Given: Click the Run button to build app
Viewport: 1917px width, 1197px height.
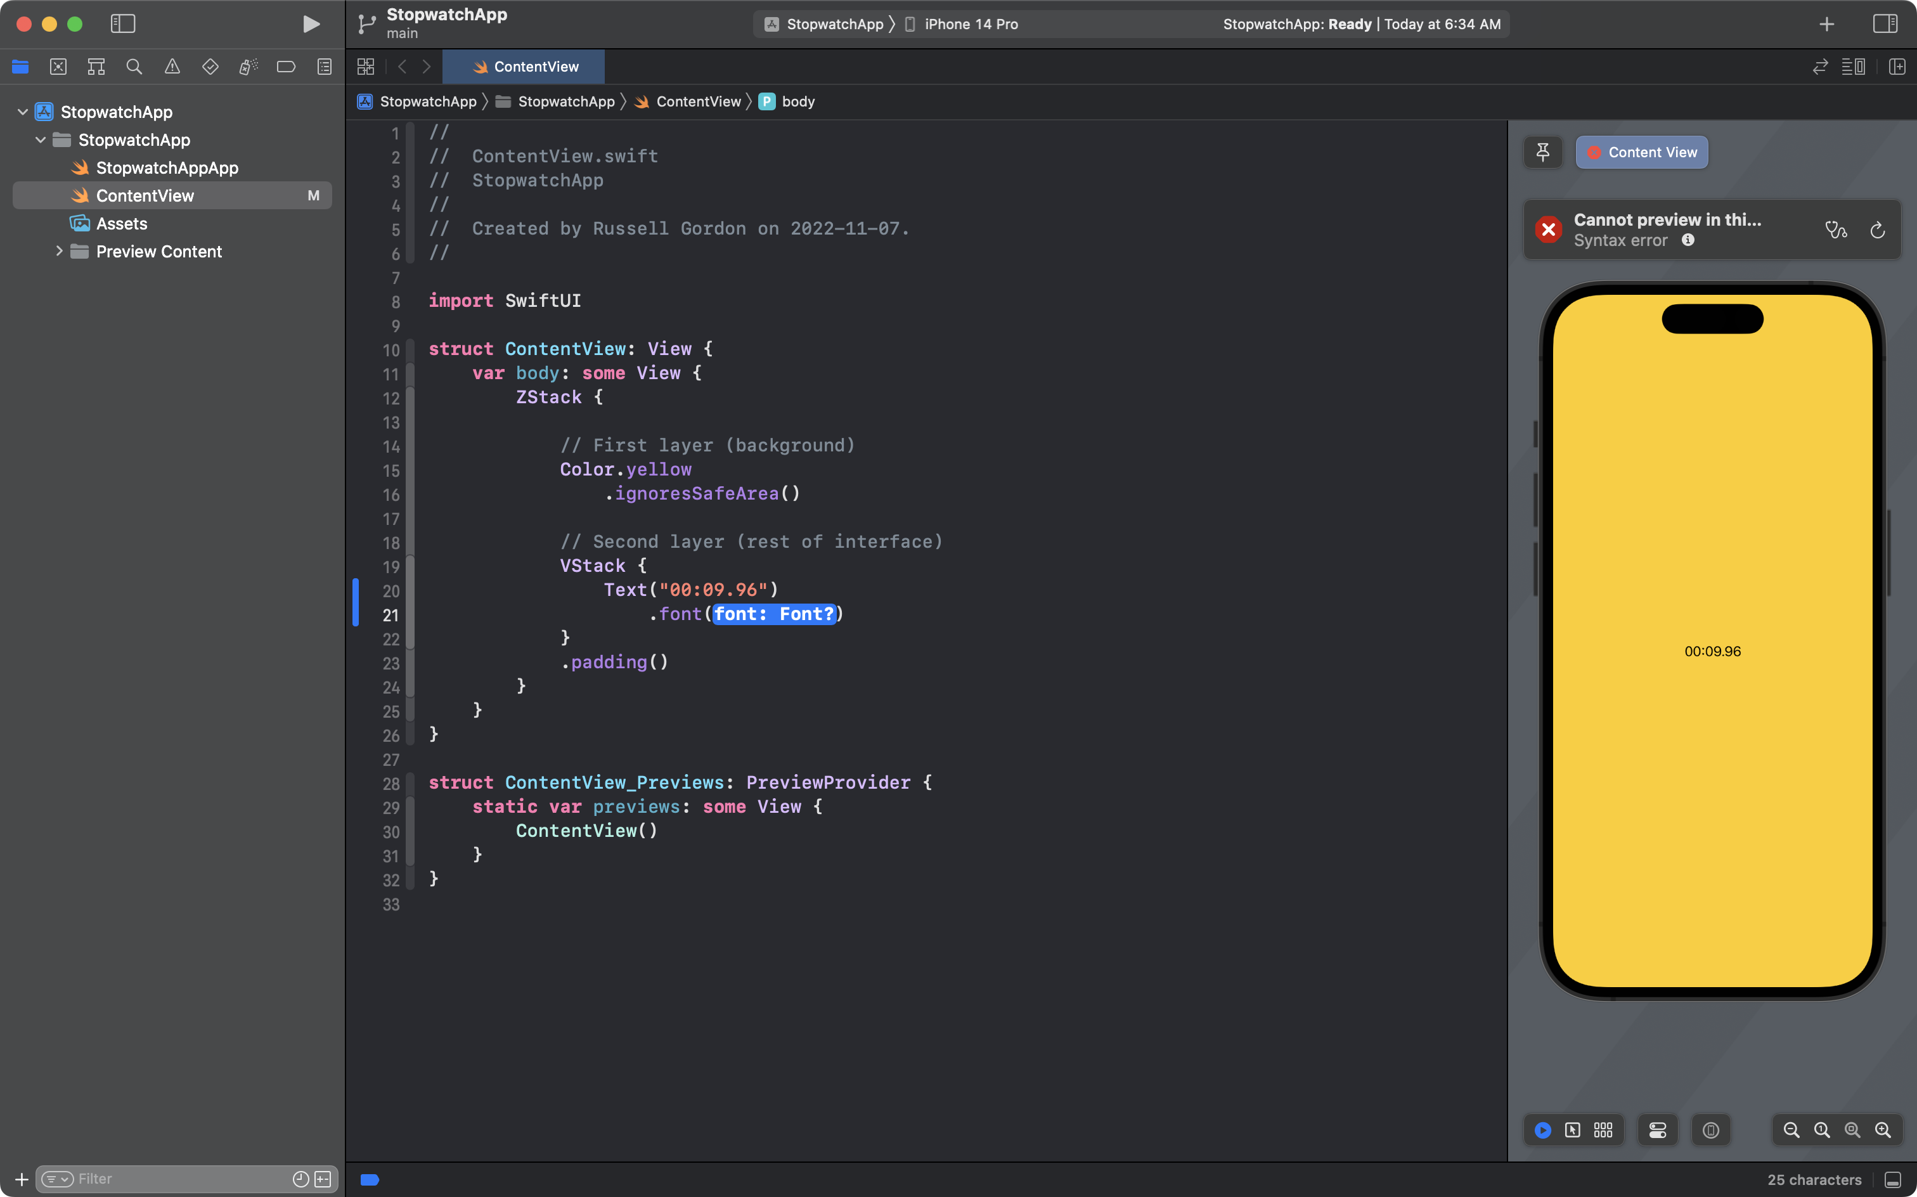Looking at the screenshot, I should 307,23.
